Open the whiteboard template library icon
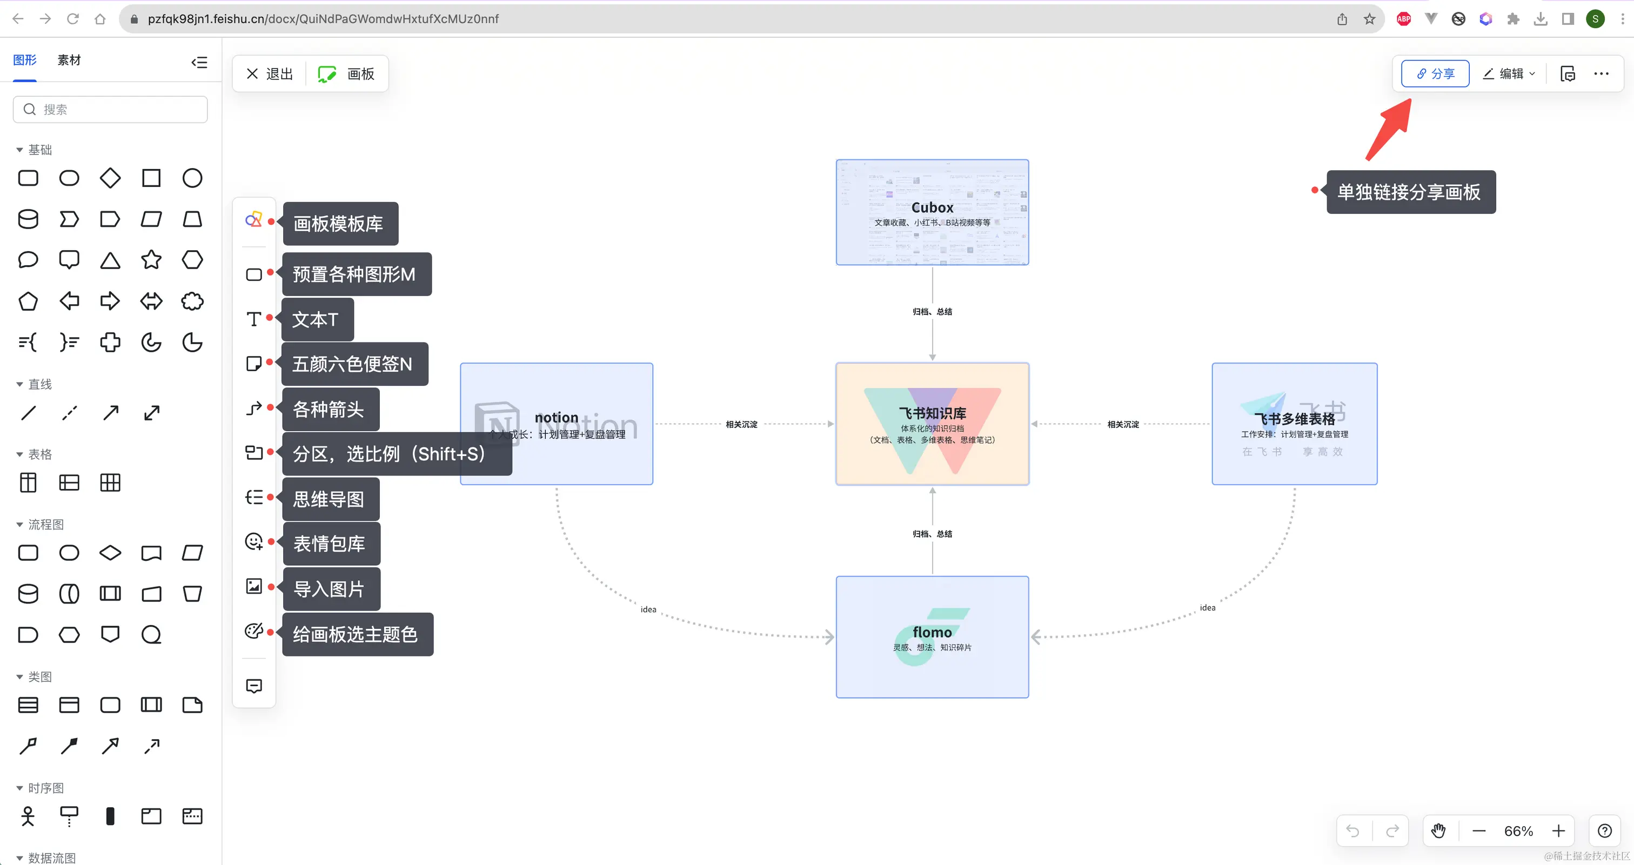The width and height of the screenshot is (1634, 865). pos(253,220)
